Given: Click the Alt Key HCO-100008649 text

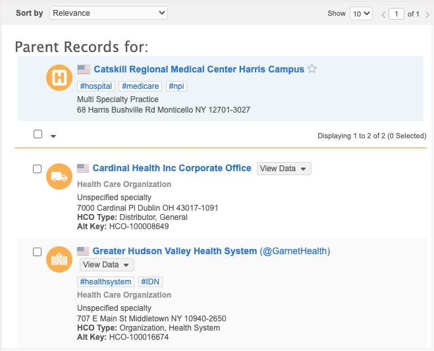Looking at the screenshot, I should [123, 227].
